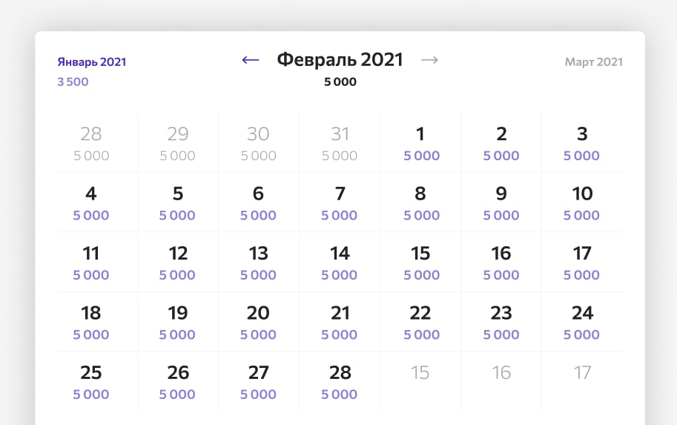Choose day 24 in the calendar

tap(582, 321)
